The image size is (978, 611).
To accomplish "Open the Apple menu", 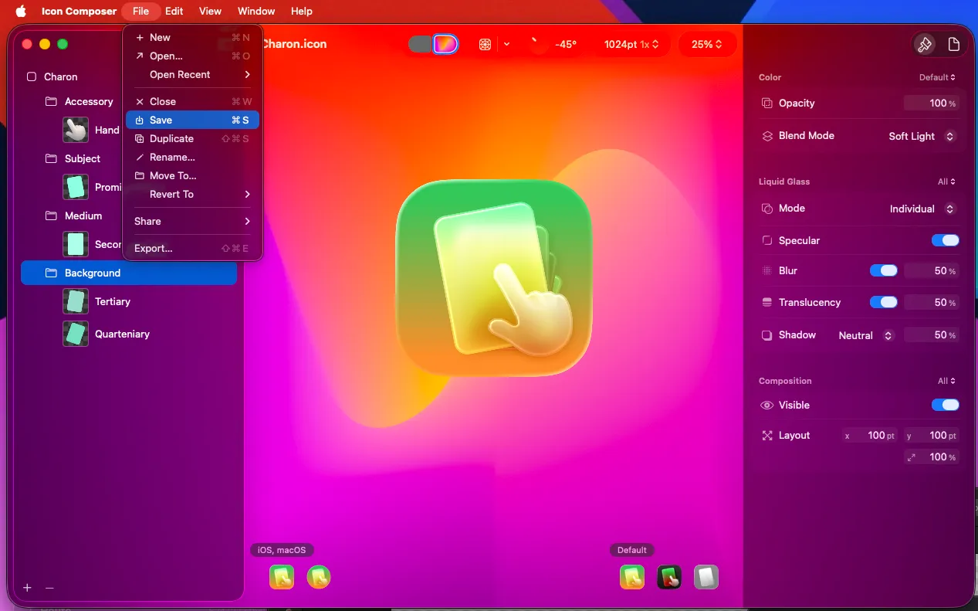I will pos(21,11).
